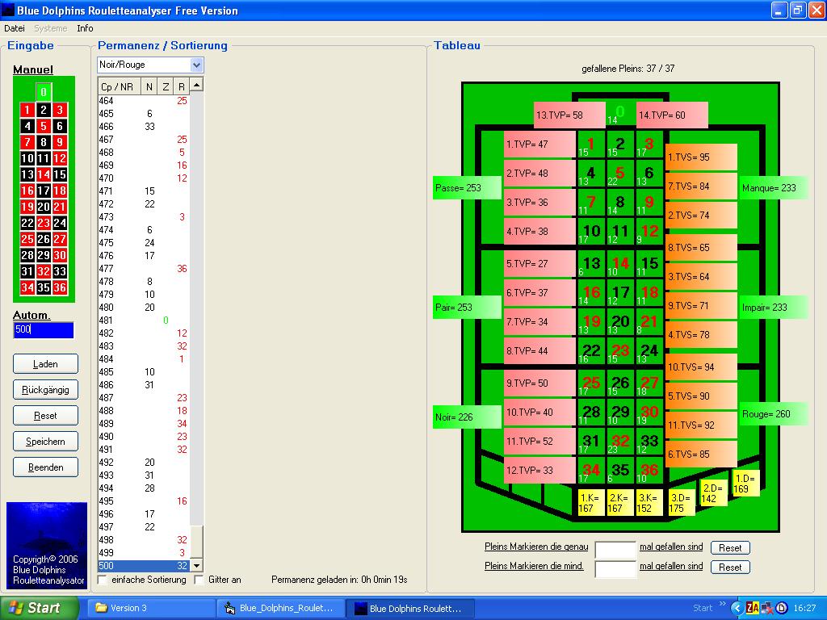Click the 13.TVP= 58 pink field
The image size is (827, 620).
click(569, 115)
